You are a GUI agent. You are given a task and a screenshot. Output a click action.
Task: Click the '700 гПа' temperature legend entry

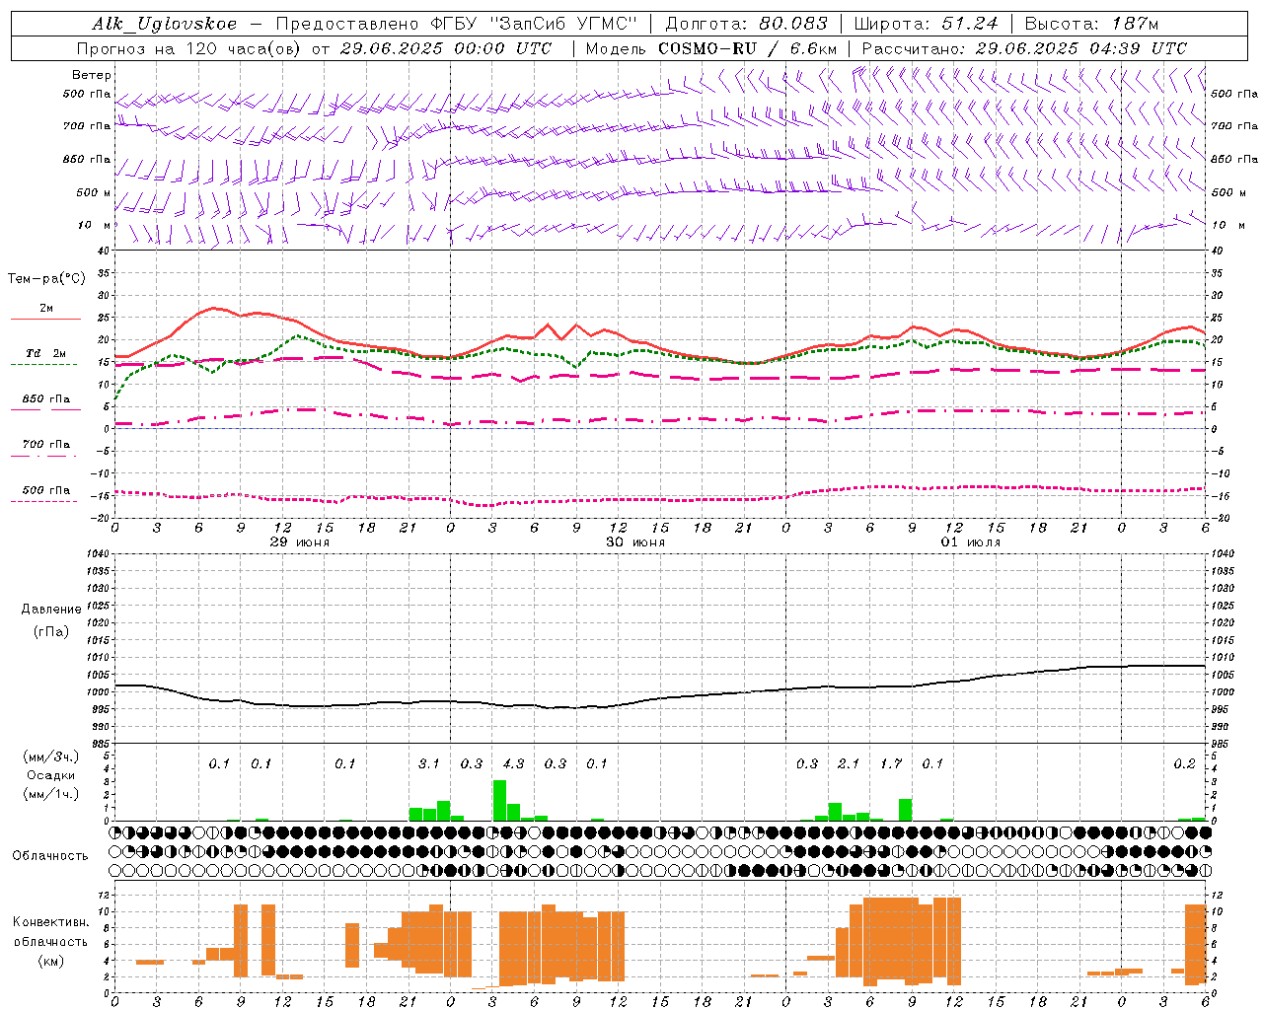point(45,445)
